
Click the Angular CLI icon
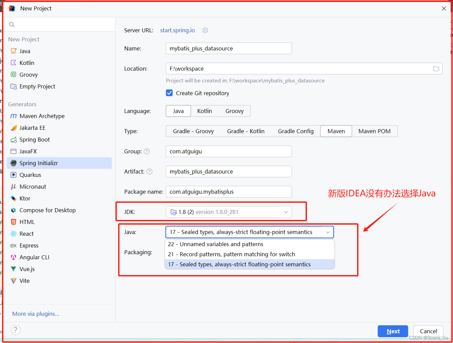tap(13, 257)
